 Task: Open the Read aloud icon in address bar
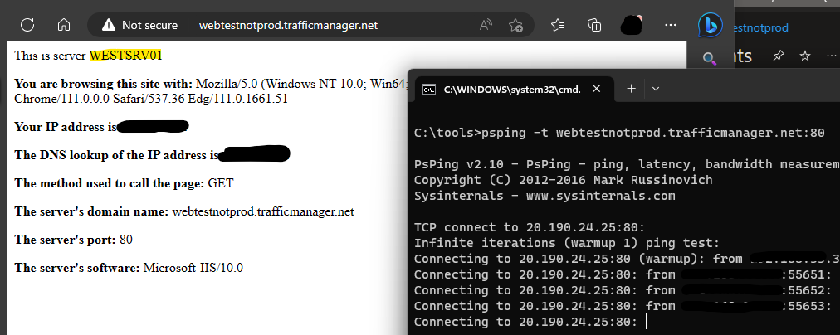[x=486, y=25]
